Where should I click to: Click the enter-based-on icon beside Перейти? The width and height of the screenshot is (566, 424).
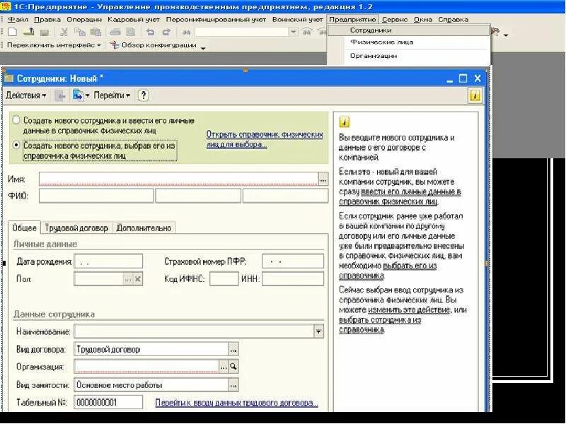tap(79, 95)
